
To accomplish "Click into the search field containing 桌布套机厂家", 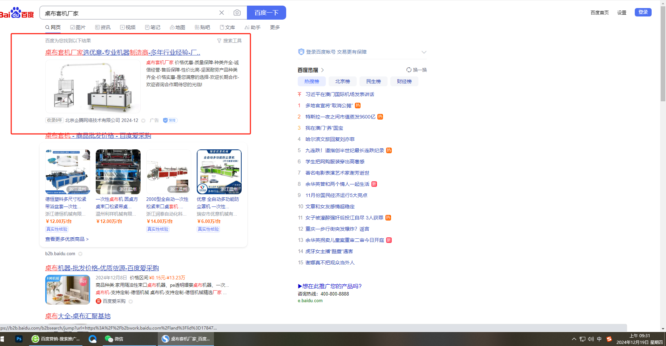I will pyautogui.click(x=130, y=13).
